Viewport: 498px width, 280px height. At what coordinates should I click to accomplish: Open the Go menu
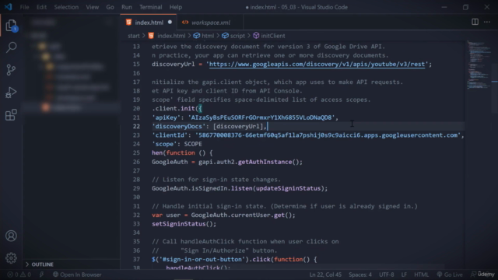pyautogui.click(x=110, y=7)
